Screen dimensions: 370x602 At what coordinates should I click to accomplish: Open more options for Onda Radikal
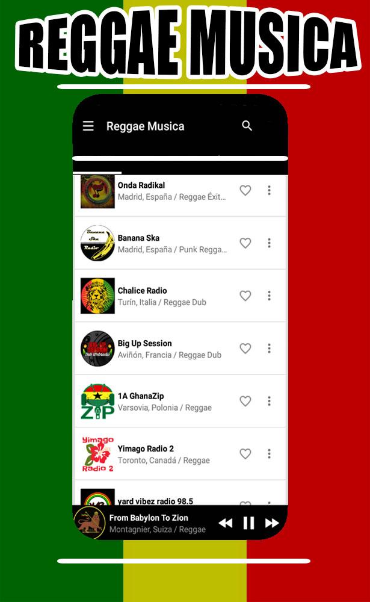269,190
